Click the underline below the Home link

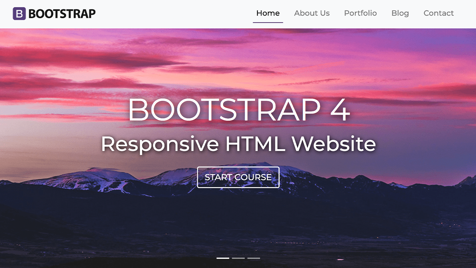268,21
